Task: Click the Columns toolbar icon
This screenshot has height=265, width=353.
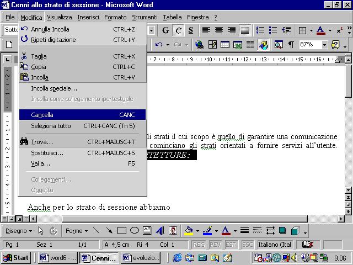Action: coord(250,45)
